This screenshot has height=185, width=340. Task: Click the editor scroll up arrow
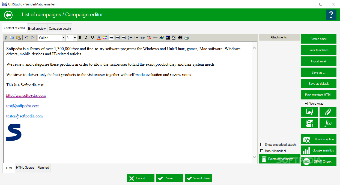pyautogui.click(x=254, y=48)
